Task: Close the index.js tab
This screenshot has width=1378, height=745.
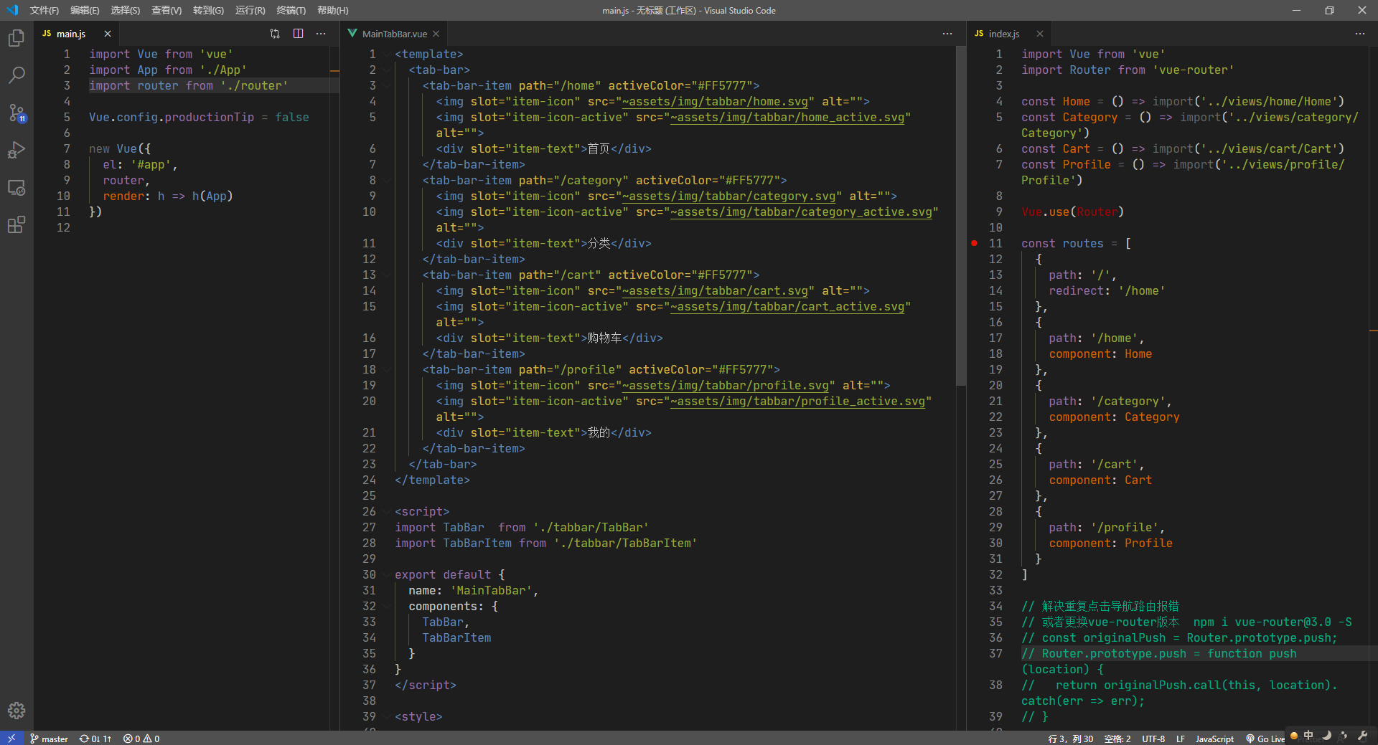Action: pos(1040,34)
